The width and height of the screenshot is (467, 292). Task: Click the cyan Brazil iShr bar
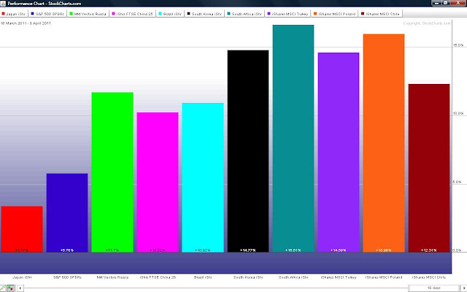click(203, 177)
